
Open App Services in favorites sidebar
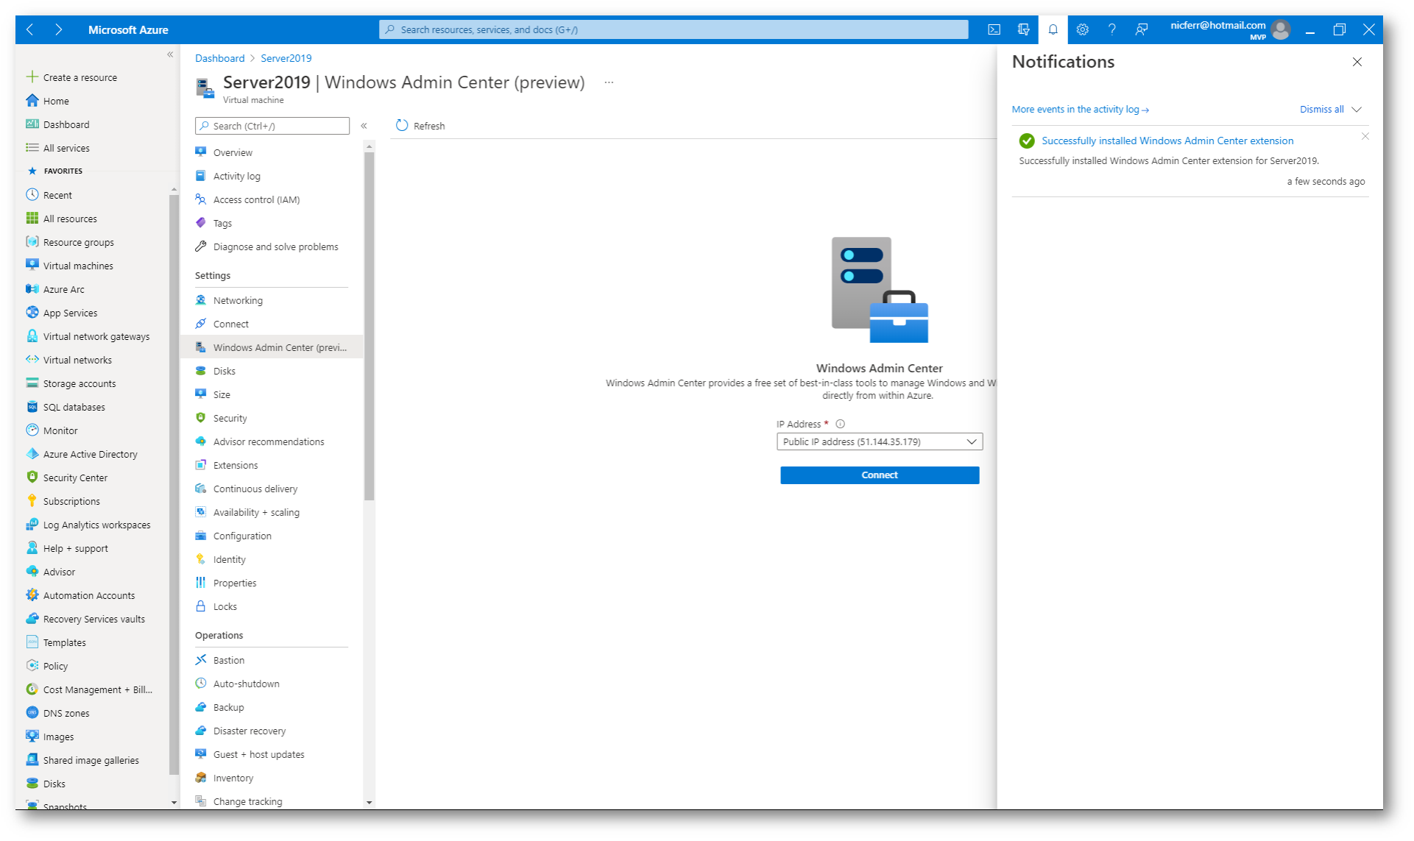tap(70, 313)
